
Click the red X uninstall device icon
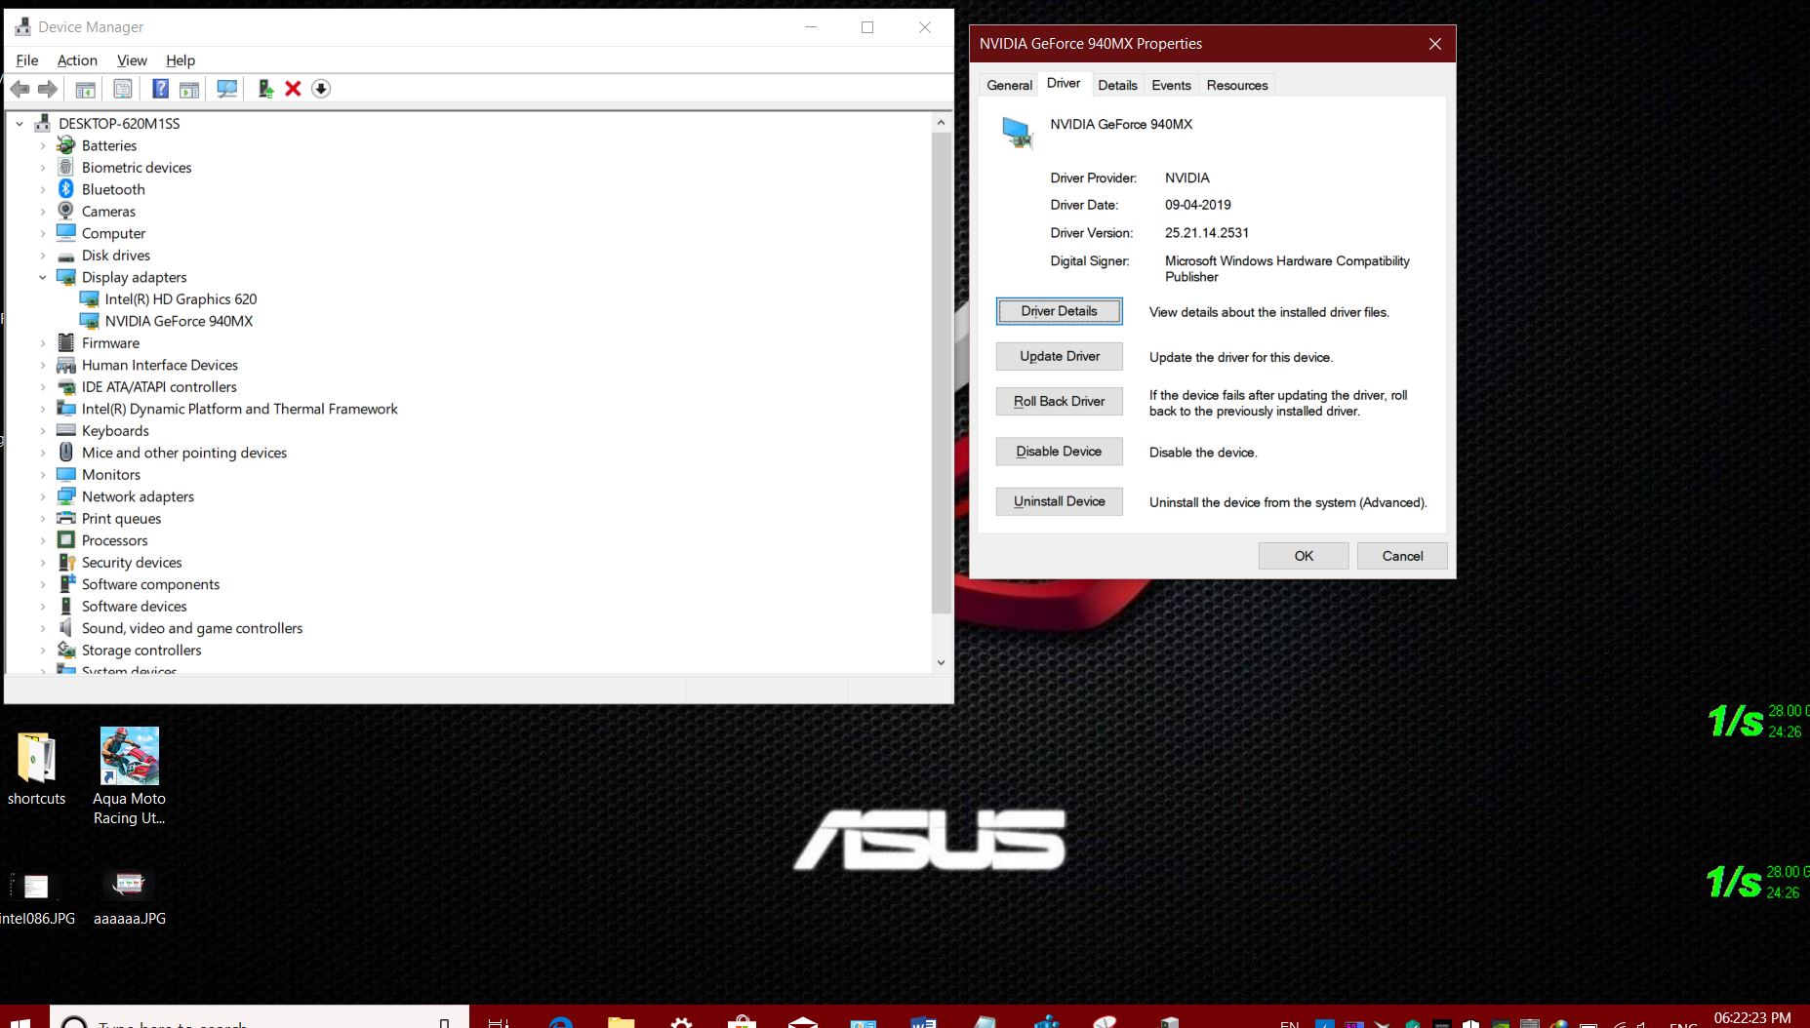[x=293, y=89]
